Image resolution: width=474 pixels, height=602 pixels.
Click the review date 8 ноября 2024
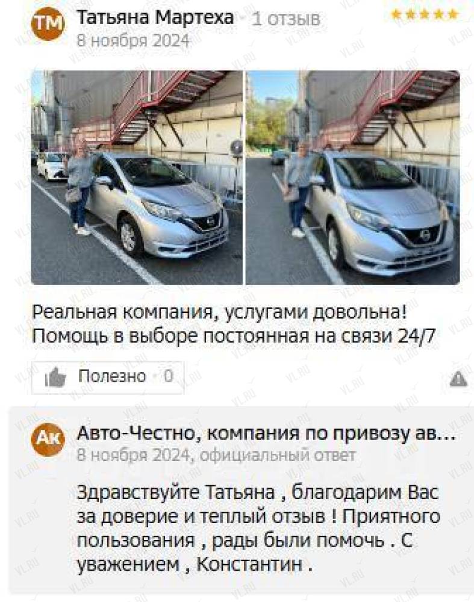[133, 40]
